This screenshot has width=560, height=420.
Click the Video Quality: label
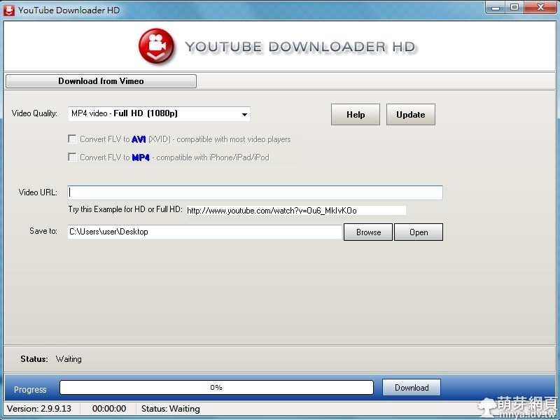[34, 113]
